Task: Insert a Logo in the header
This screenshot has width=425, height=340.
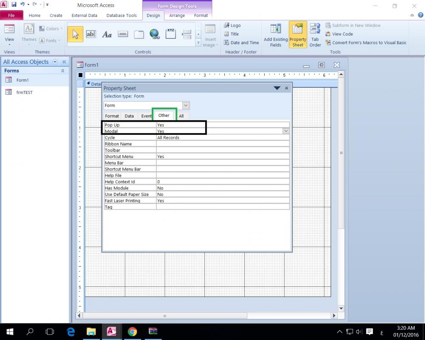Action: (232, 25)
